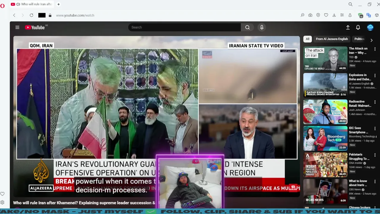380x214 pixels.
Task: Open options for 'What to know about Iran's' video
Action: 375,182
